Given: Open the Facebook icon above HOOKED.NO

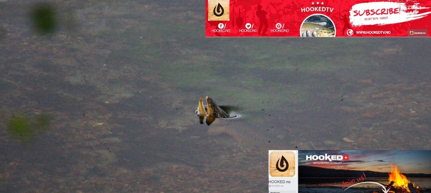Looking at the screenshot, I should [x=221, y=26].
